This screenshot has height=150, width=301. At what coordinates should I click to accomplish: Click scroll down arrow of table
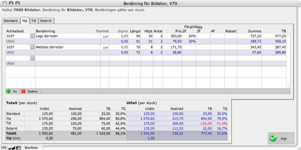(x=288, y=87)
